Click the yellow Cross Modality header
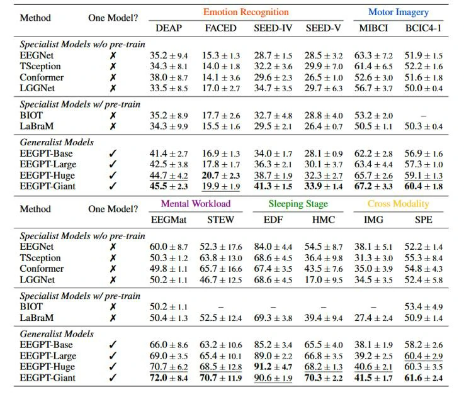Image resolution: width=464 pixels, height=397 pixels. click(398, 203)
